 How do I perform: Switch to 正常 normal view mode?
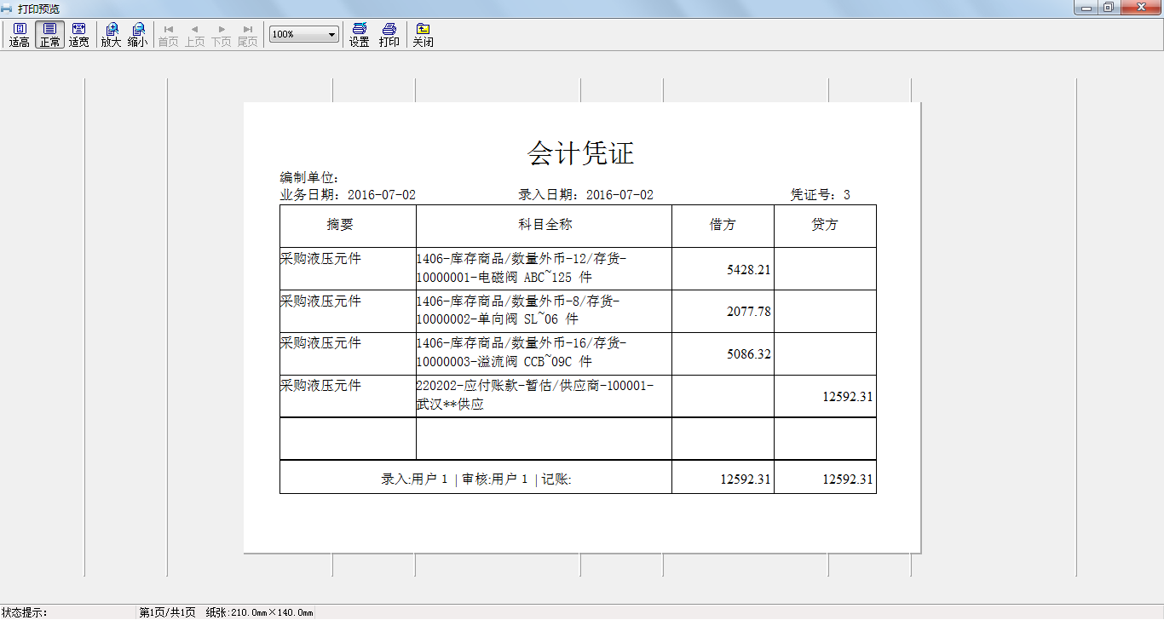point(49,35)
